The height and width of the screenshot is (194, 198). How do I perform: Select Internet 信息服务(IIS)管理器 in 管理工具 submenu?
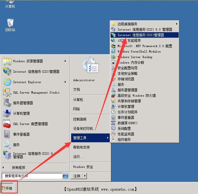coord(141,35)
